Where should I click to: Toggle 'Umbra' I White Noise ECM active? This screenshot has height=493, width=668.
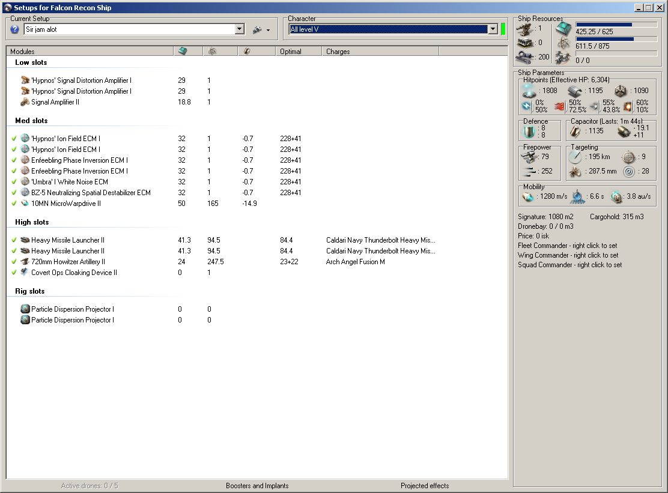(x=14, y=182)
